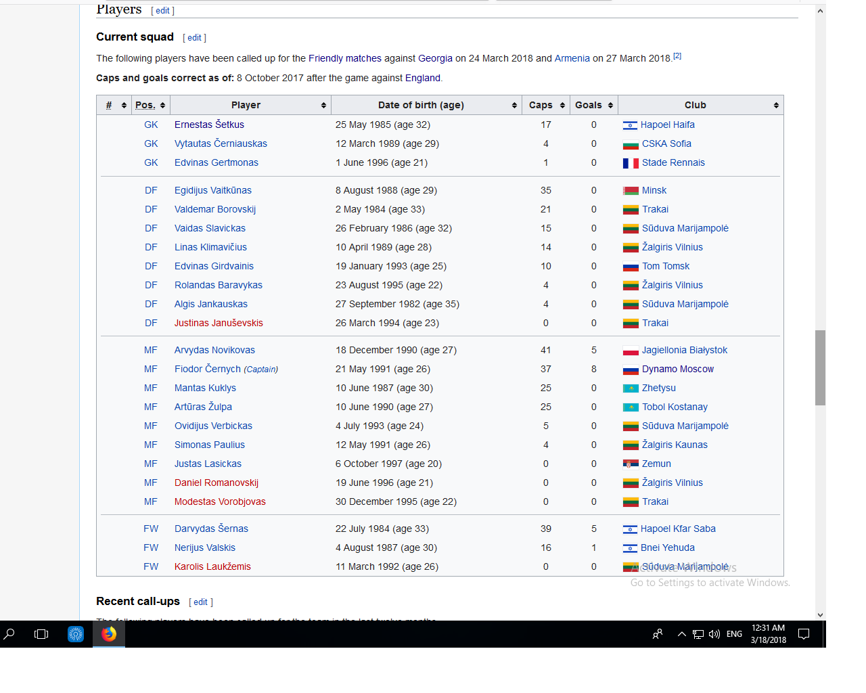Open Ernestas Šetkus player page
866x693 pixels.
coord(209,125)
